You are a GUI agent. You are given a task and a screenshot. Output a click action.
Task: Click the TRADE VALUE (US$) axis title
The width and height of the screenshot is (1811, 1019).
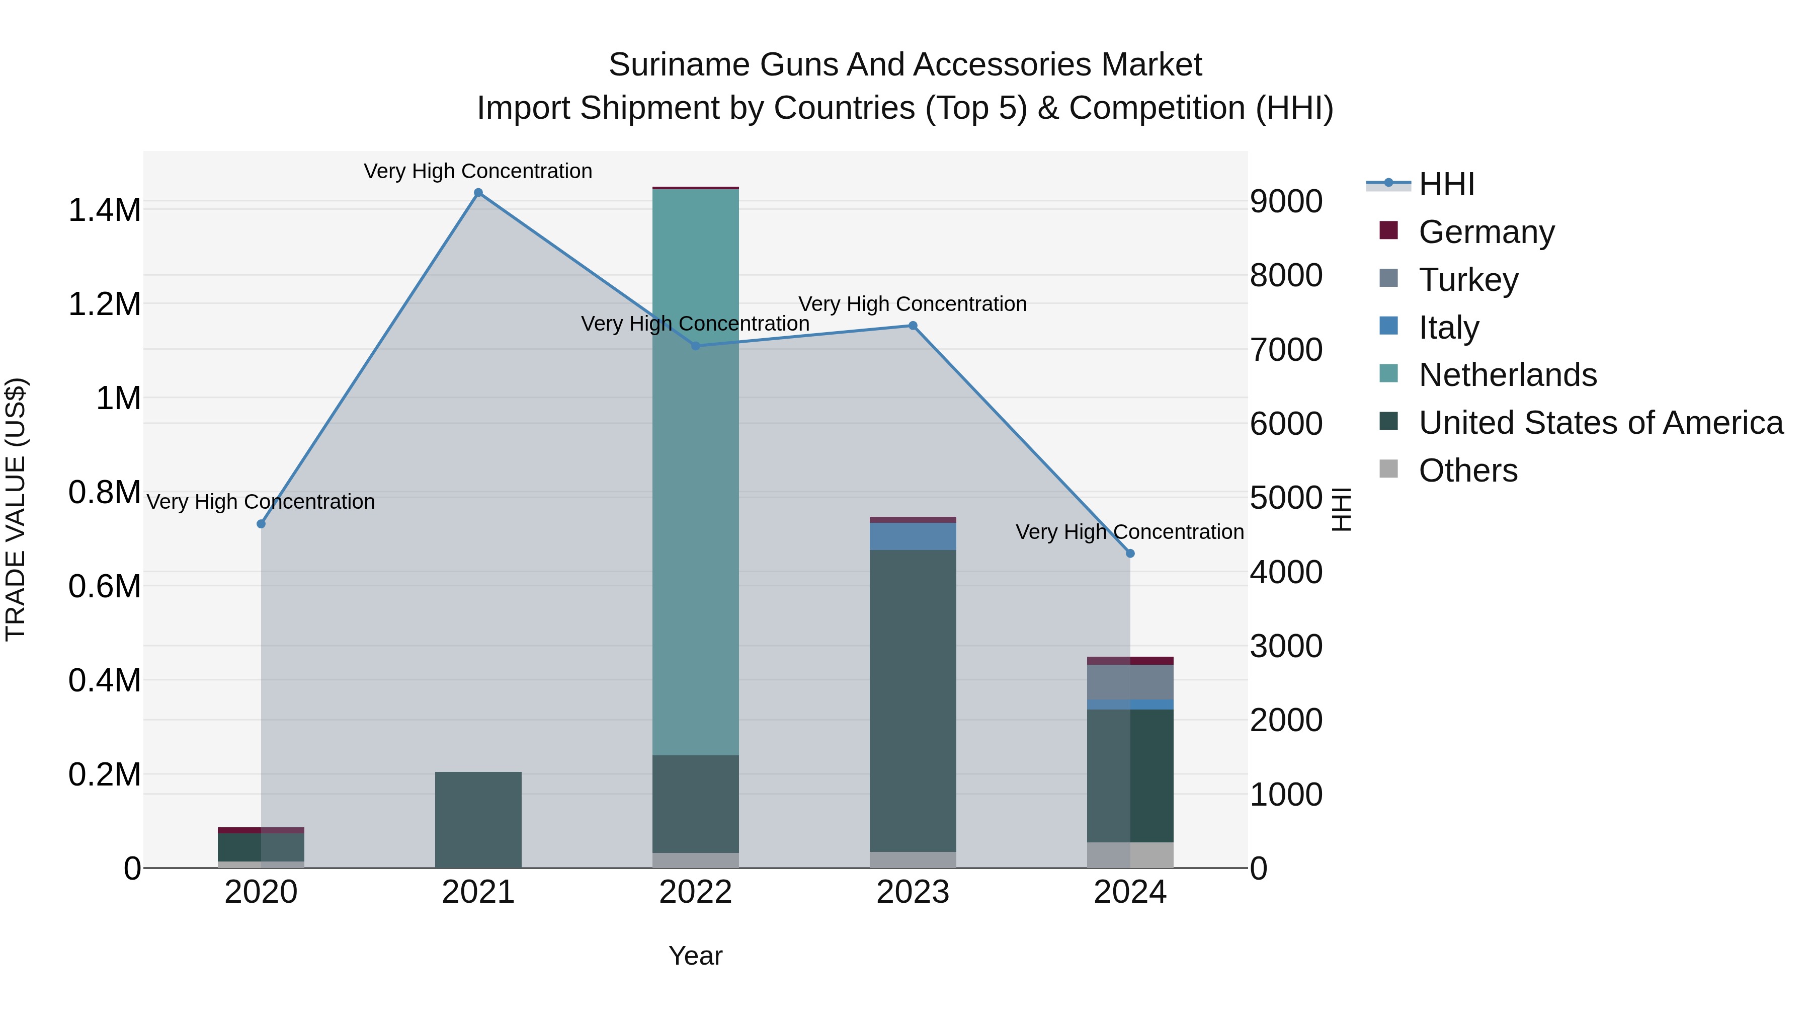[16, 509]
